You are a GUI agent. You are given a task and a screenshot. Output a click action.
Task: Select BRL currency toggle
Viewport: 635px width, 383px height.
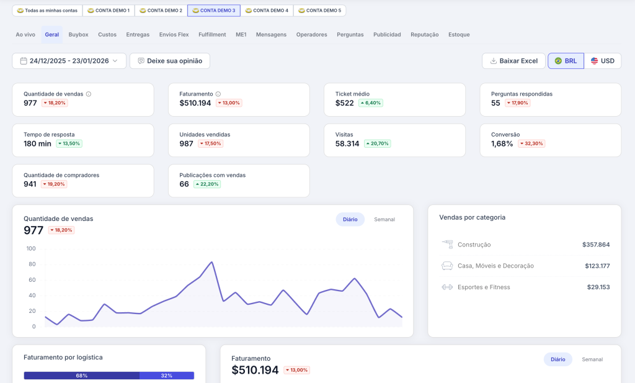point(566,61)
